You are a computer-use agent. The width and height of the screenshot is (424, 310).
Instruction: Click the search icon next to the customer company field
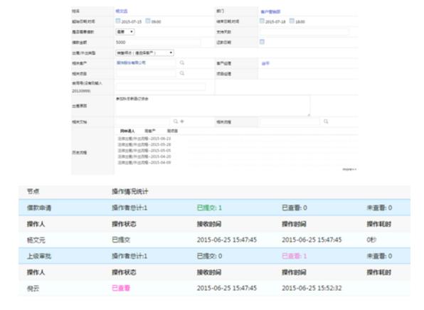pyautogui.click(x=182, y=63)
